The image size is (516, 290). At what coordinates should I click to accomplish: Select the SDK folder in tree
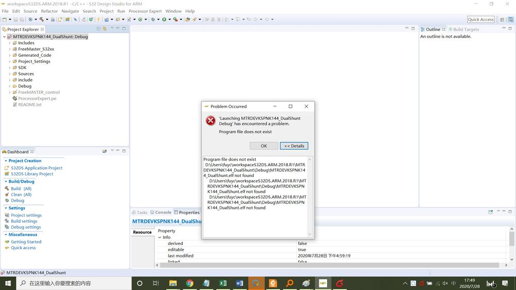pos(22,68)
